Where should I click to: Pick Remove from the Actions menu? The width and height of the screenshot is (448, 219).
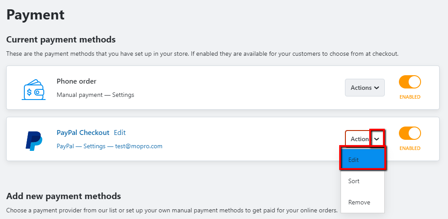pyautogui.click(x=363, y=202)
